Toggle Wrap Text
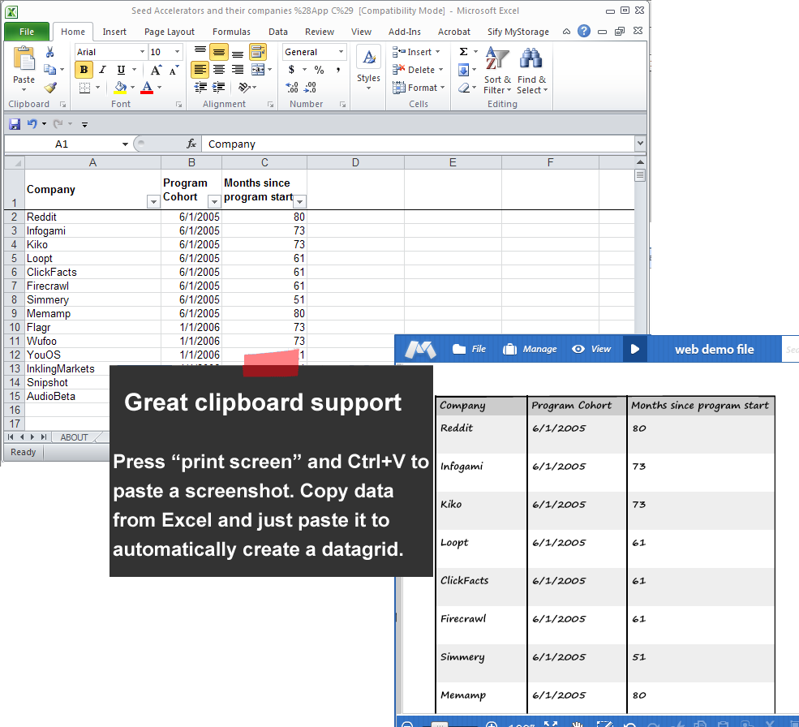This screenshot has width=799, height=727. click(x=258, y=51)
